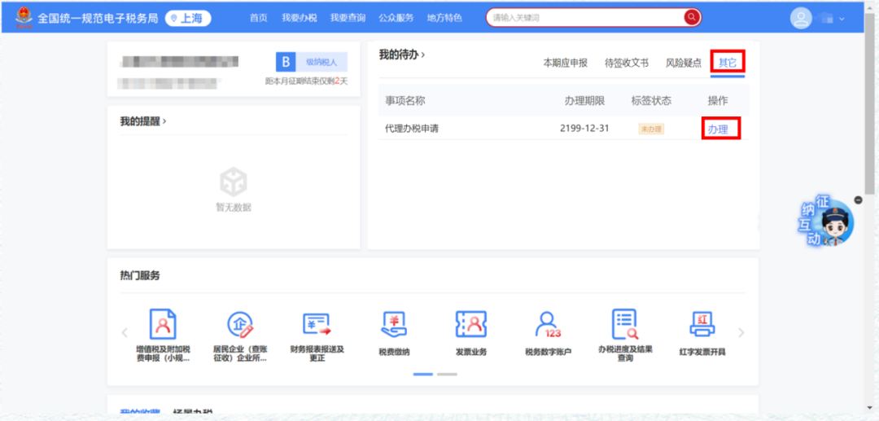Open the financial statement submission (财务报表报送及更正) icon
Image resolution: width=879 pixels, height=421 pixels.
pos(317,325)
